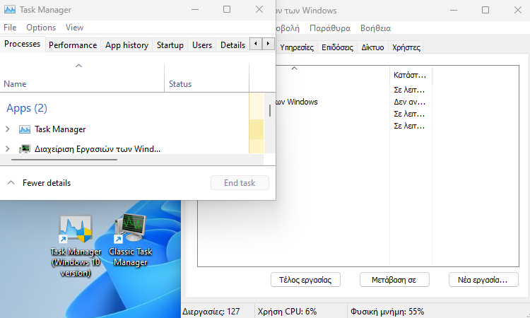
Task: Switch to Δίκτυο tab in classic window
Action: (x=372, y=47)
